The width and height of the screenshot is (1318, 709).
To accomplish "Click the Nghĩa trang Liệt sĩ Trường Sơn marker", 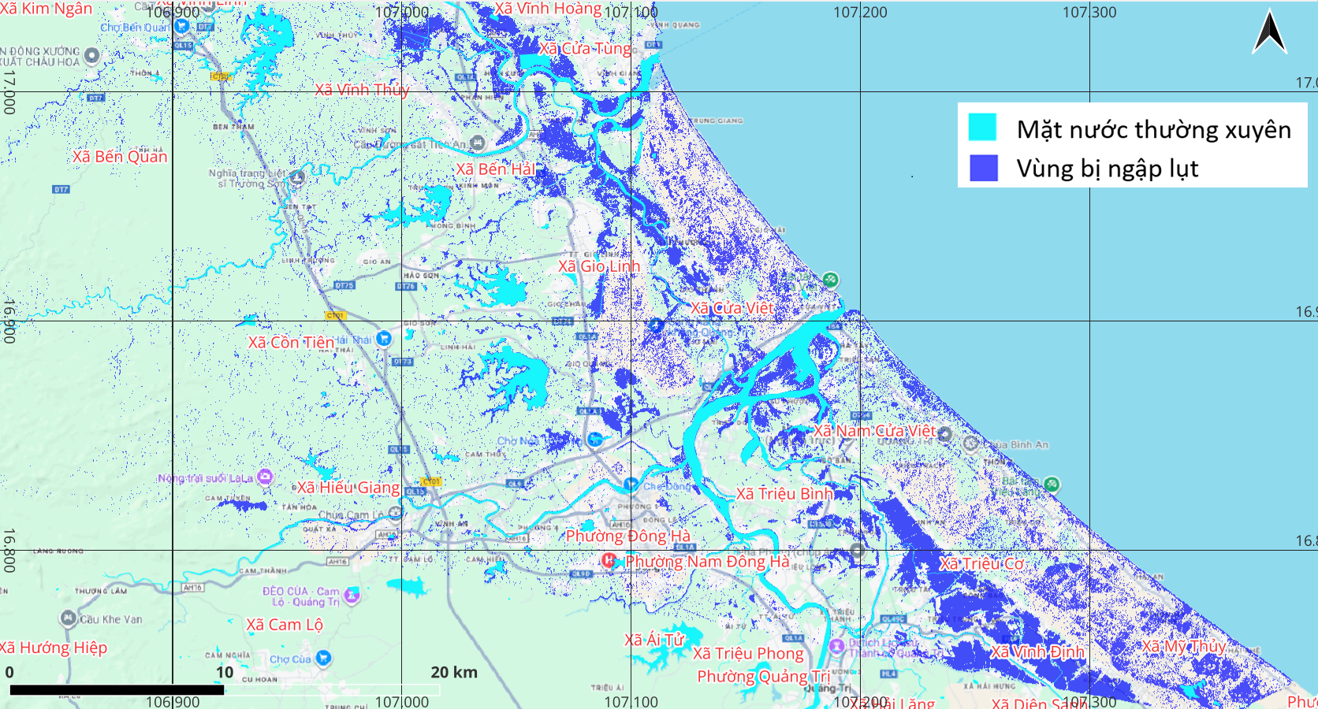I will coord(296,177).
